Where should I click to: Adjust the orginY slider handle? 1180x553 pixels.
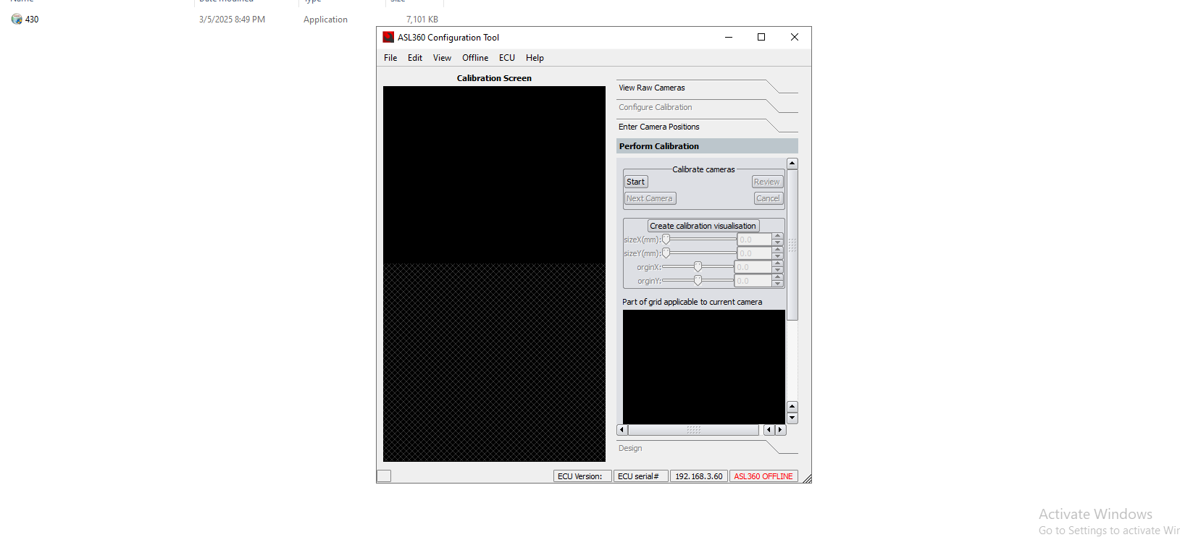pyautogui.click(x=698, y=280)
